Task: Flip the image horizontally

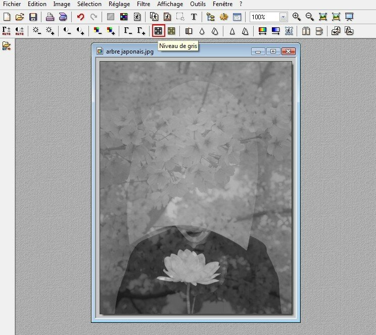Action: [x=306, y=31]
